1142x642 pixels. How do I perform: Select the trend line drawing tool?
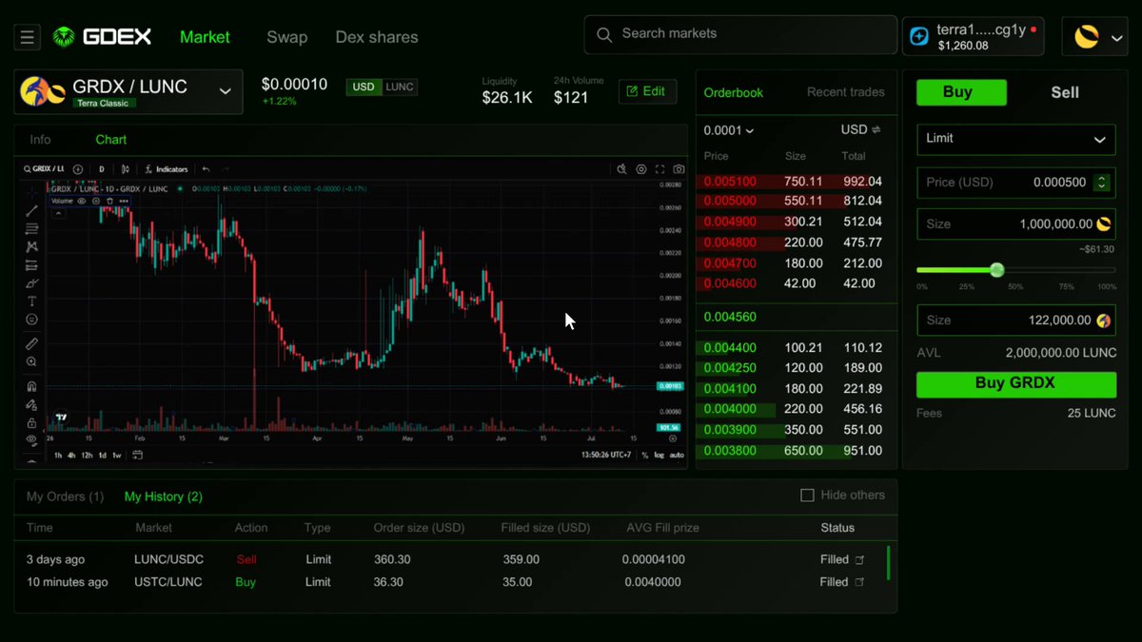tap(32, 210)
